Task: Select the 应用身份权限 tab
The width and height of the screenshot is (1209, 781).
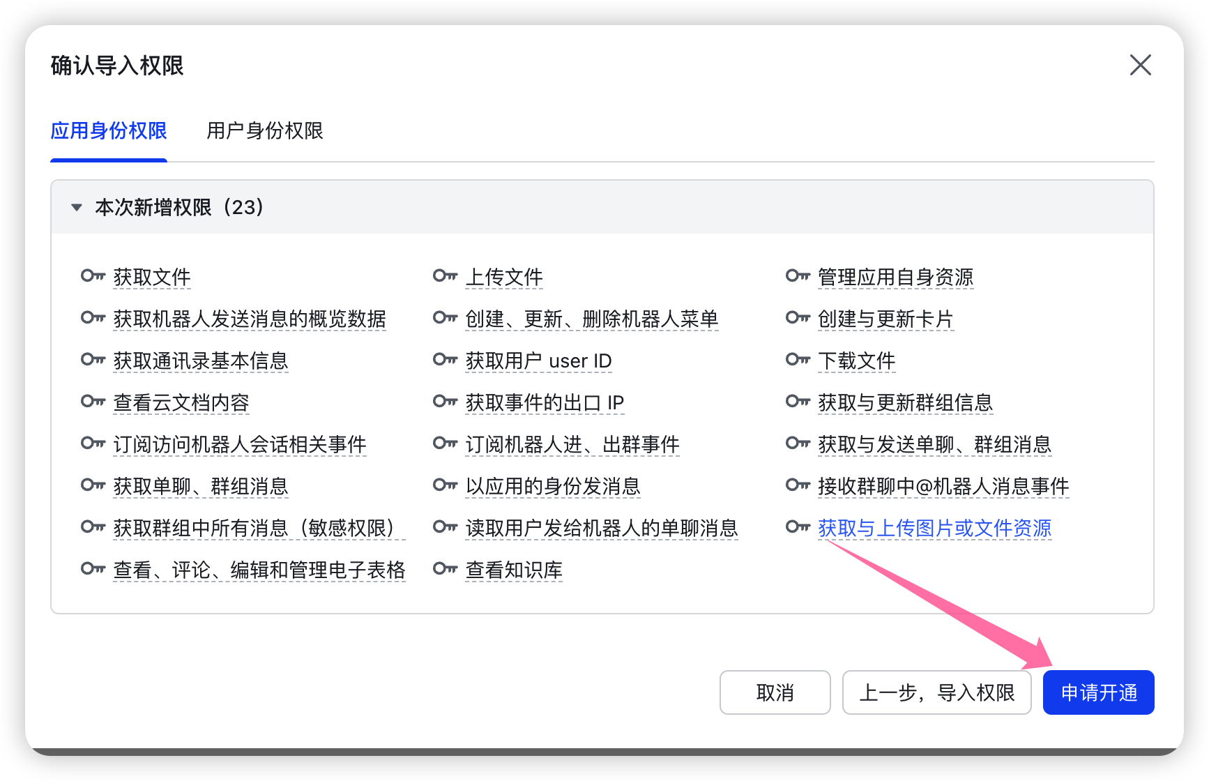Action: pos(109,131)
